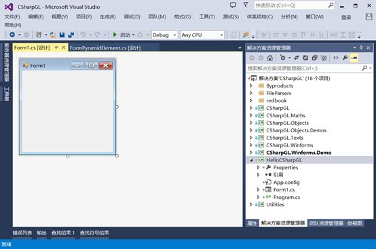Image resolution: width=376 pixels, height=249 pixels.
Task: Open the Debug configuration dropdown
Action: (175, 35)
